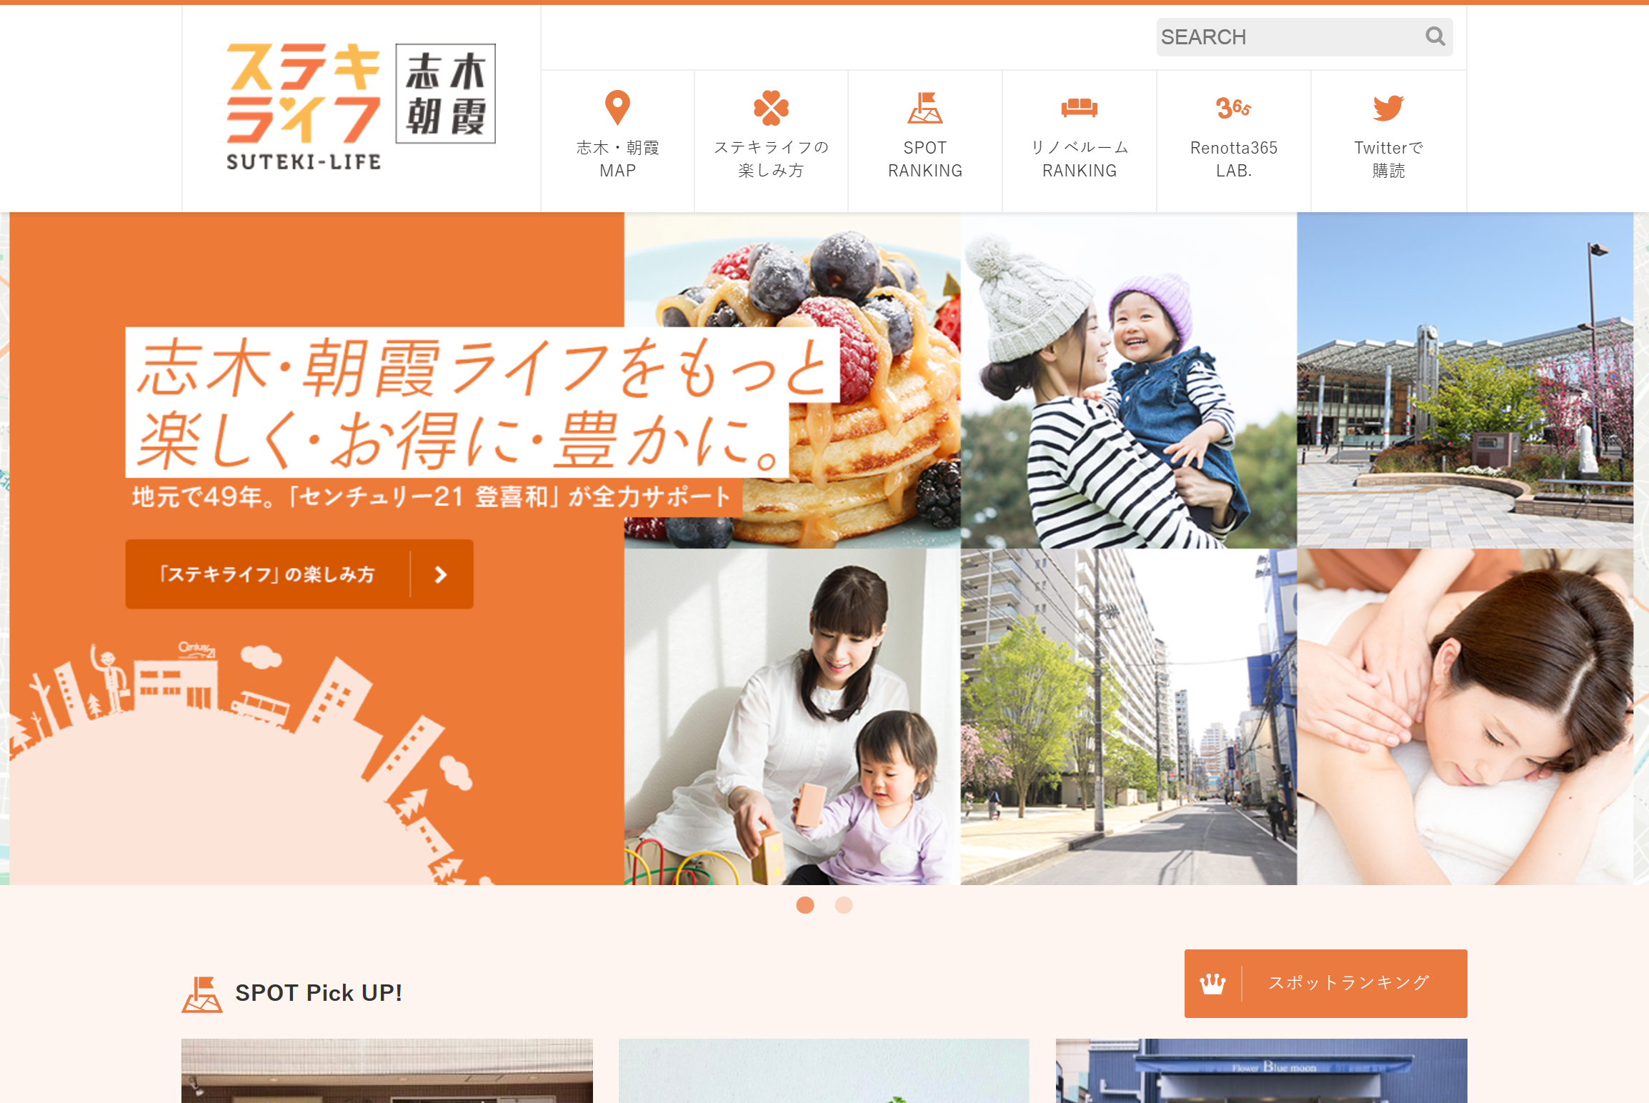Image resolution: width=1649 pixels, height=1103 pixels.
Task: Open the map pin icon for 志木・朝霞 MAP
Action: [617, 108]
